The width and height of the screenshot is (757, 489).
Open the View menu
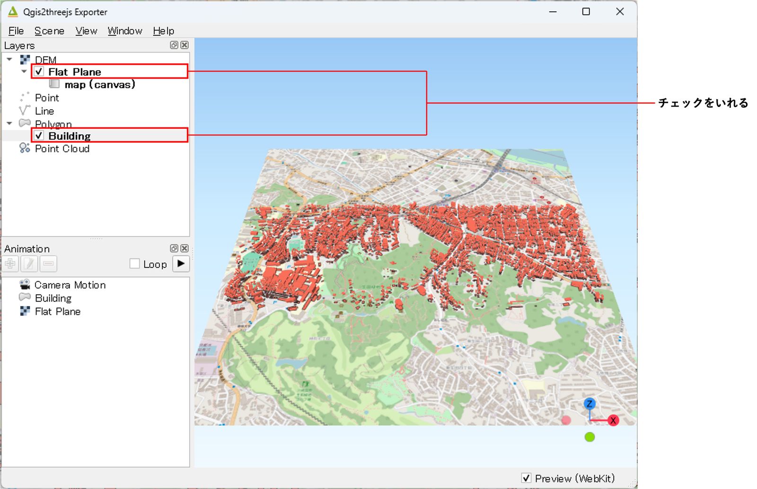point(86,31)
